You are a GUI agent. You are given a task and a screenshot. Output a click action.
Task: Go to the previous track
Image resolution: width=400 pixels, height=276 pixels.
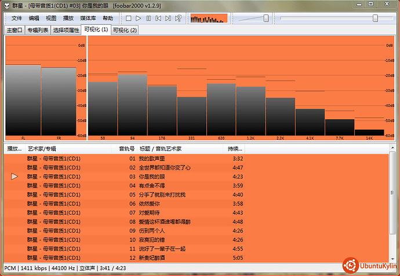click(x=158, y=19)
